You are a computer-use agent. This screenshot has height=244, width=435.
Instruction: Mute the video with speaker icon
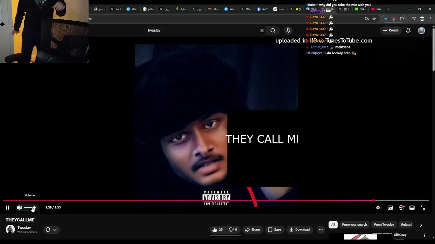19,208
